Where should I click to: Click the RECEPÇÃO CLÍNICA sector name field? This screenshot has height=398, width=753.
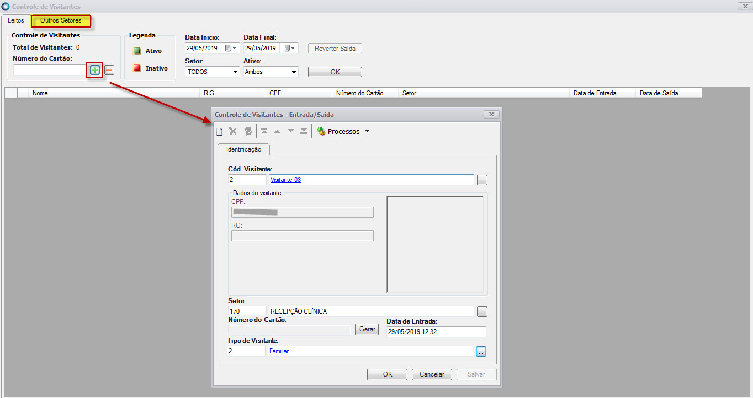click(x=371, y=311)
